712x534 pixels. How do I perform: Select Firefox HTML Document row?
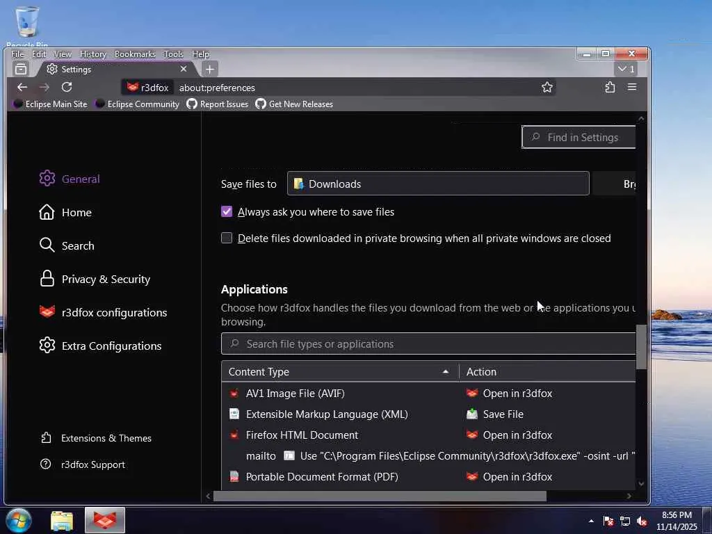(428, 435)
